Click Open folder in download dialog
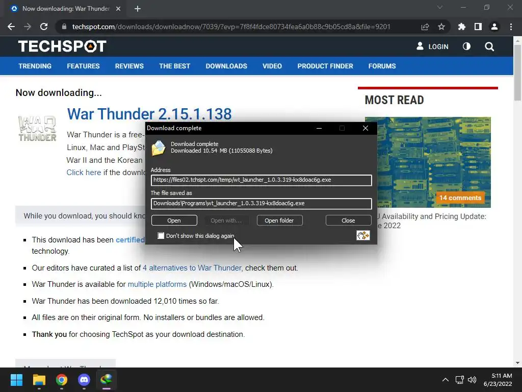This screenshot has width=522, height=392. pyautogui.click(x=279, y=220)
